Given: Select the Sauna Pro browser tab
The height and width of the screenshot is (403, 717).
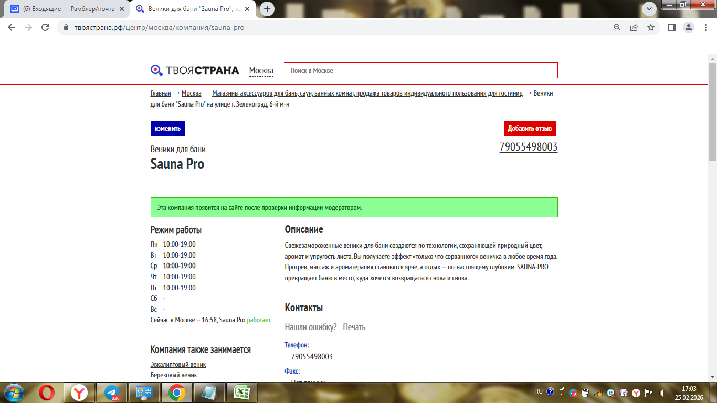Looking at the screenshot, I should tap(194, 9).
